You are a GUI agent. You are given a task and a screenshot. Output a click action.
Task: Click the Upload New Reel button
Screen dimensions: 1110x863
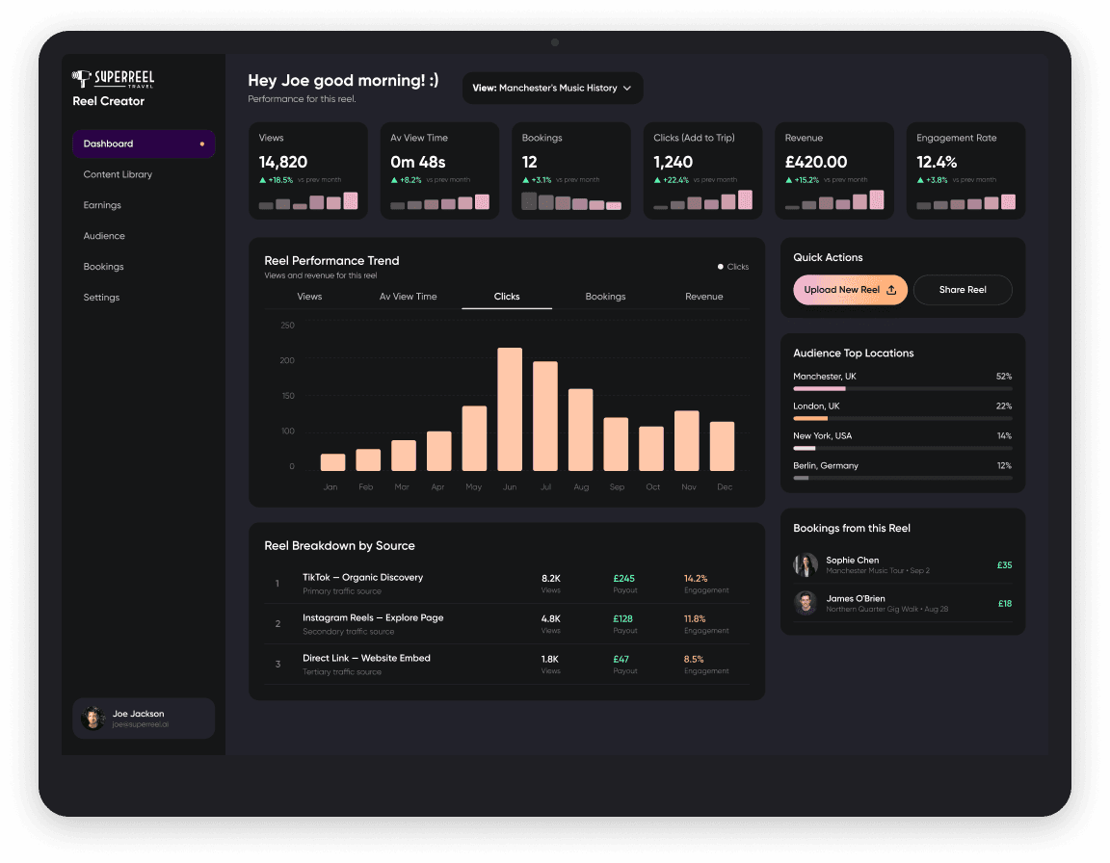click(850, 290)
